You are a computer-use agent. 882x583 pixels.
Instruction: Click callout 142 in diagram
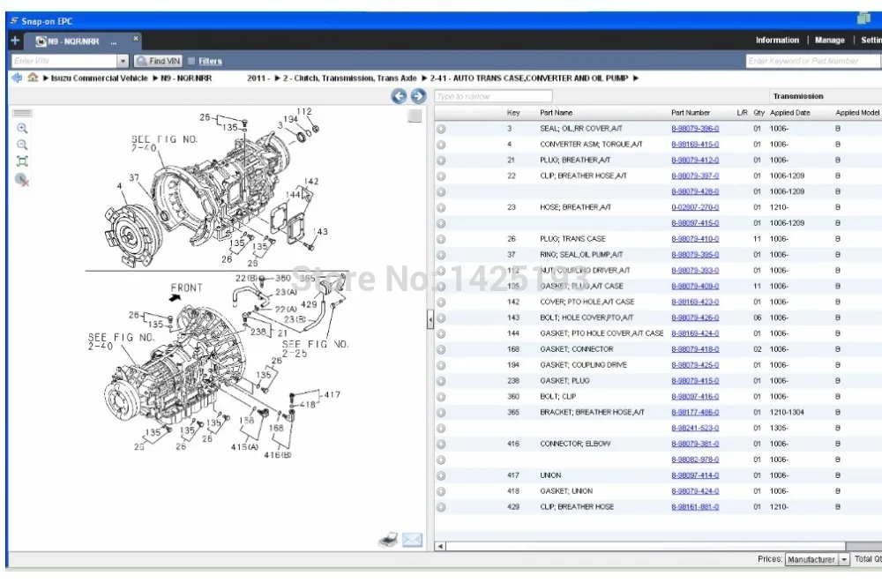[x=311, y=181]
